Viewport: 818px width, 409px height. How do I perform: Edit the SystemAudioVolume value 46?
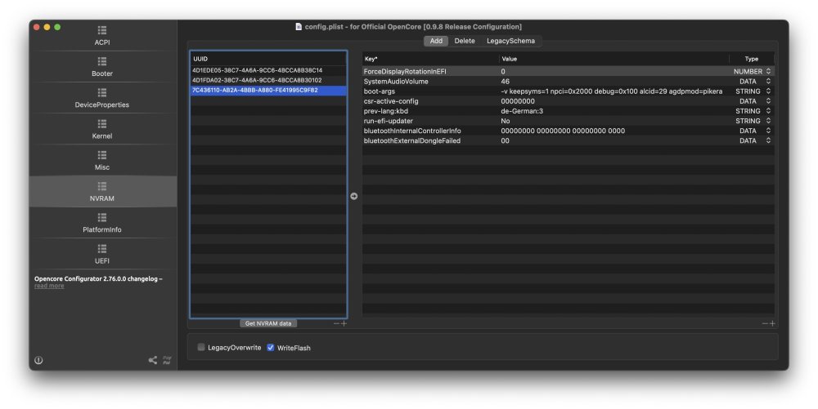[505, 81]
